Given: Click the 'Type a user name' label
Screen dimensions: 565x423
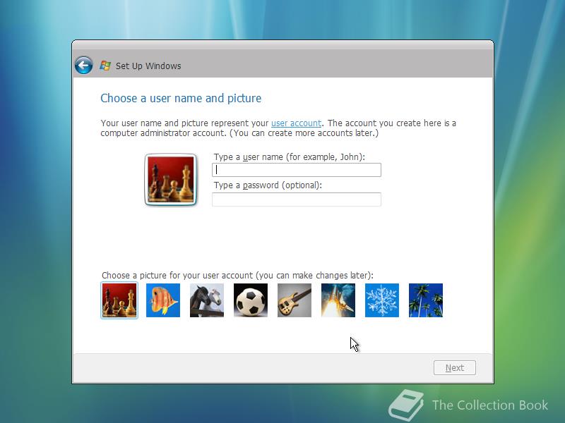Looking at the screenshot, I should 290,157.
